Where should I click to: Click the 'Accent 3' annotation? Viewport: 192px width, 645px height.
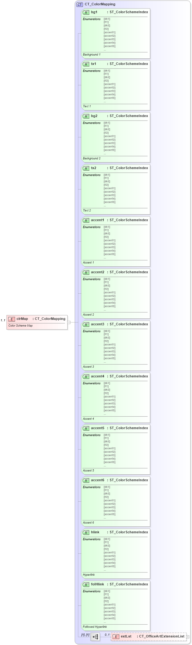click(88, 367)
